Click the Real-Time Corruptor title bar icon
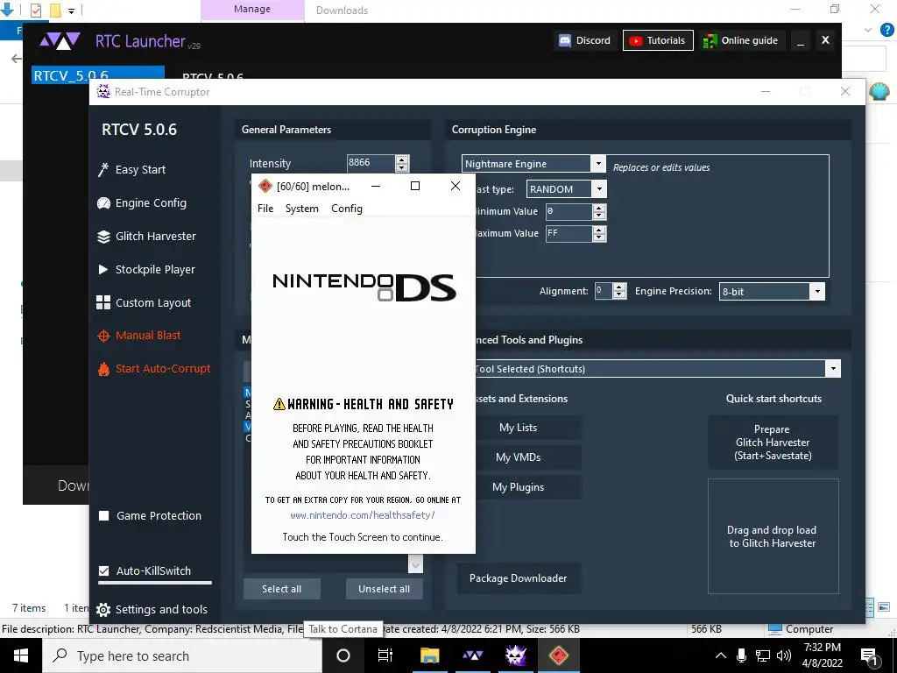897x673 pixels. click(x=103, y=91)
